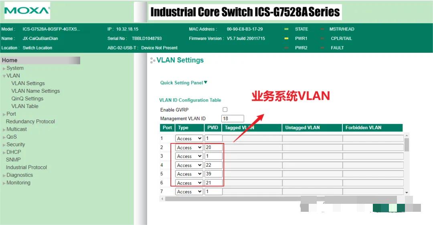
Task: Expand the Port menu node
Action: pyautogui.click(x=4, y=114)
